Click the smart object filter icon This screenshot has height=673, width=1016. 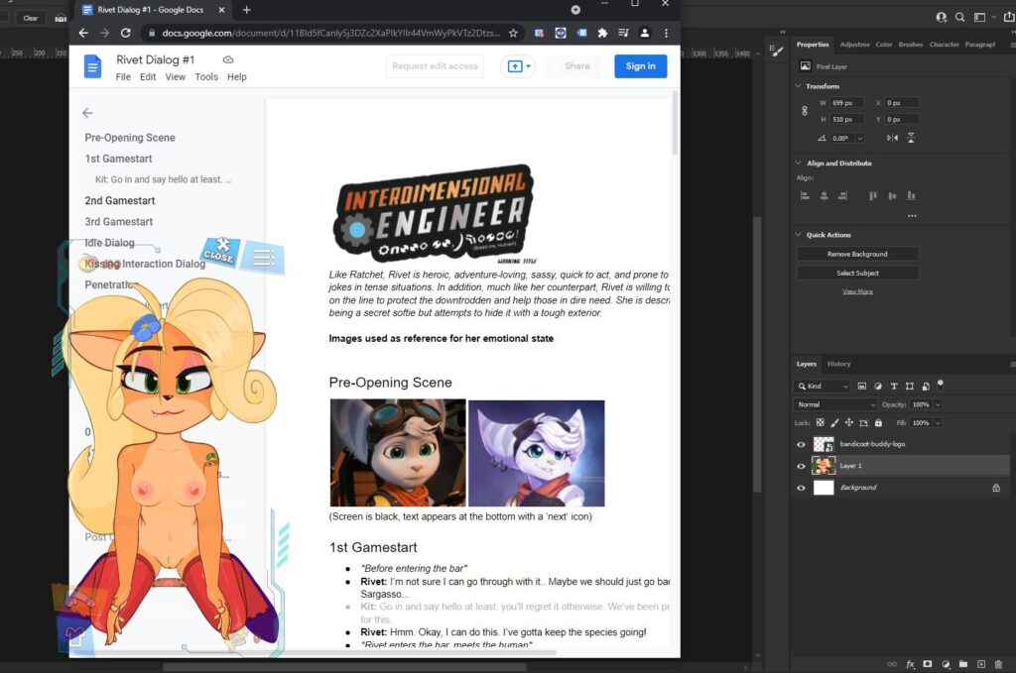tap(926, 386)
